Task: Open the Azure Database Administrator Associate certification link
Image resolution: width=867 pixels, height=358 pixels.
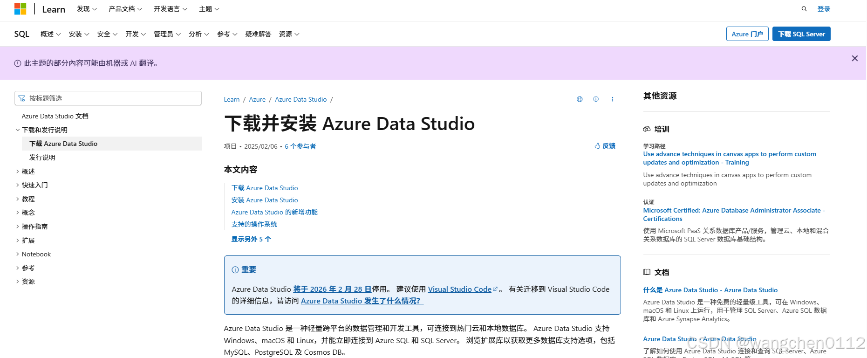Action: coord(734,214)
